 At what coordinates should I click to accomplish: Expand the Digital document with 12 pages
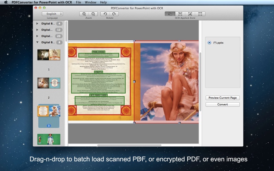pyautogui.click(x=37, y=30)
